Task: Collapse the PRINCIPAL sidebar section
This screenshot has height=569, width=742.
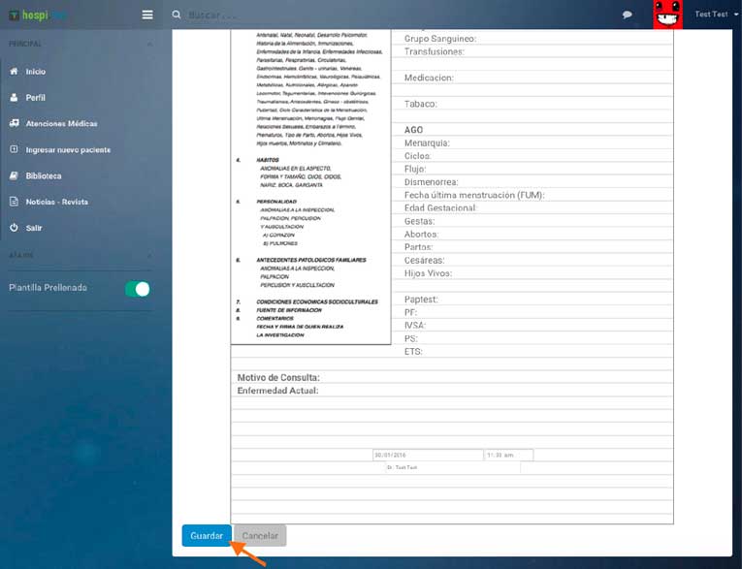Action: click(x=148, y=45)
